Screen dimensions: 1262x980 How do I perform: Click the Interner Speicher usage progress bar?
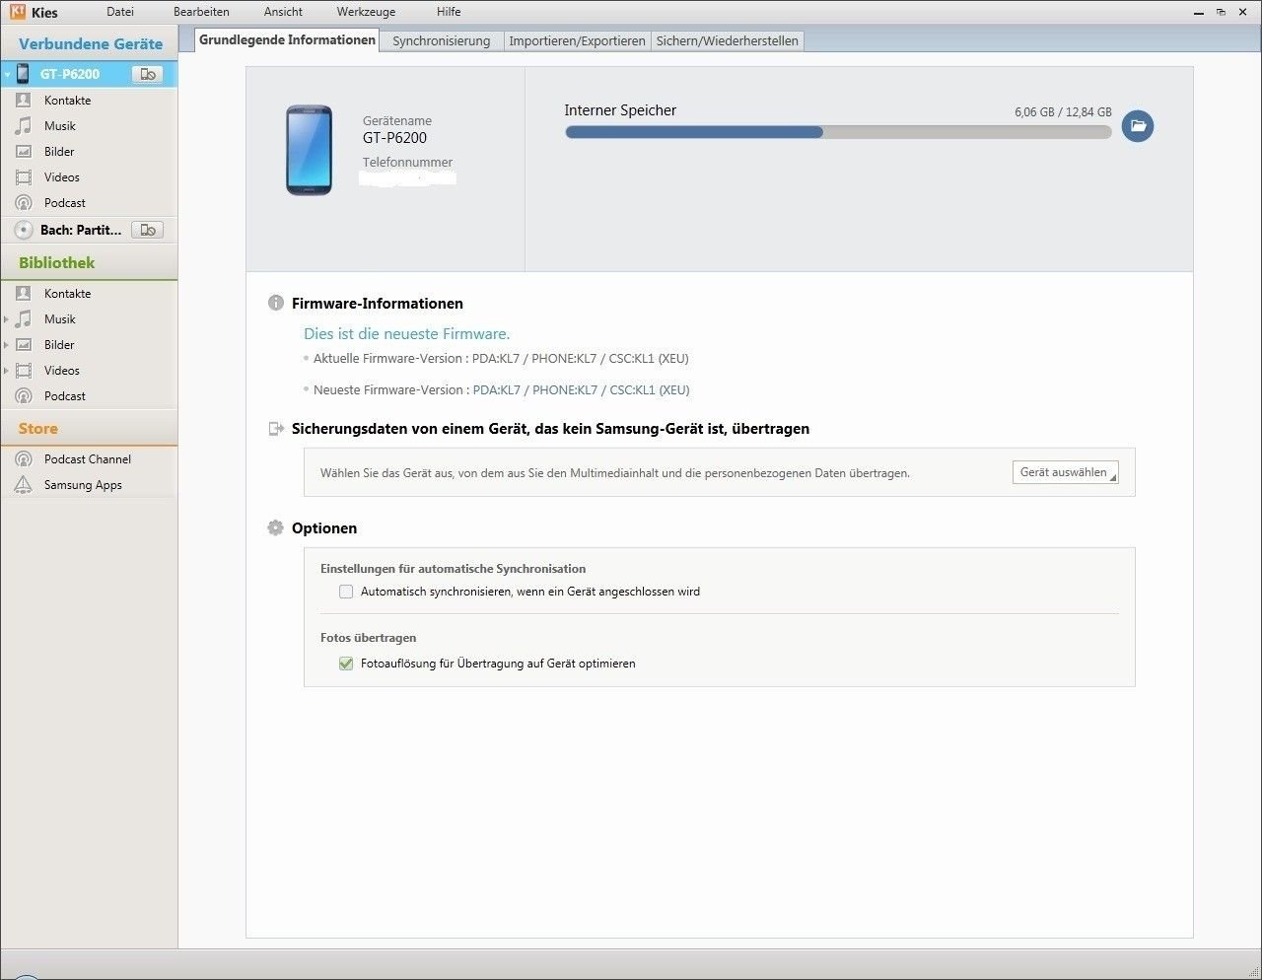tap(838, 132)
